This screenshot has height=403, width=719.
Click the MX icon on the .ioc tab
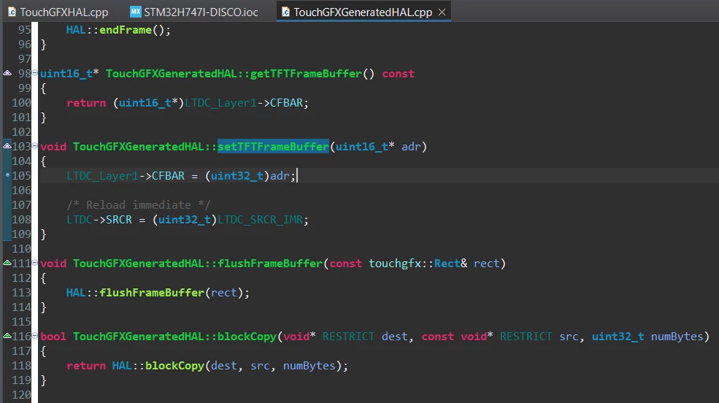pyautogui.click(x=135, y=12)
